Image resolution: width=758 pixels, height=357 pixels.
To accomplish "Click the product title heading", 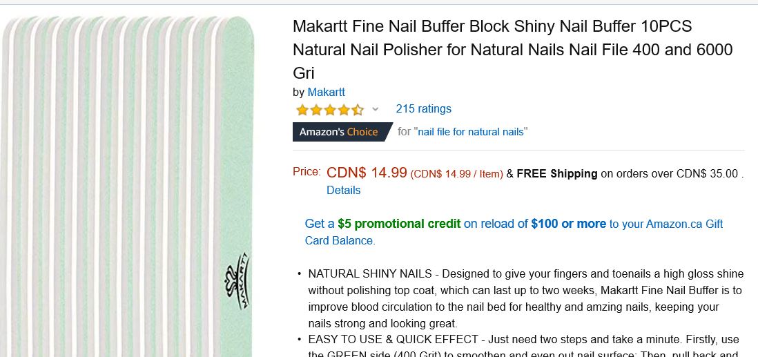I will click(x=512, y=49).
